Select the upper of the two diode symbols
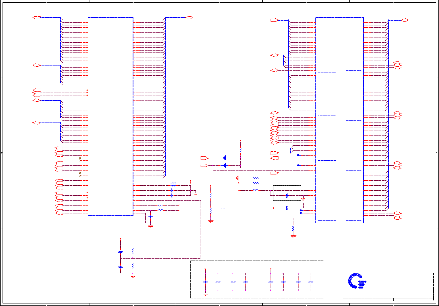Viewport: 439px width, 306px height. (224, 158)
